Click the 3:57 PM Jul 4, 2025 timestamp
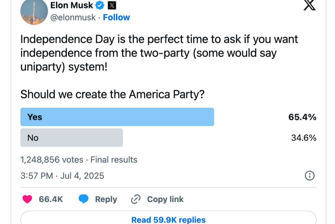 coord(62,175)
